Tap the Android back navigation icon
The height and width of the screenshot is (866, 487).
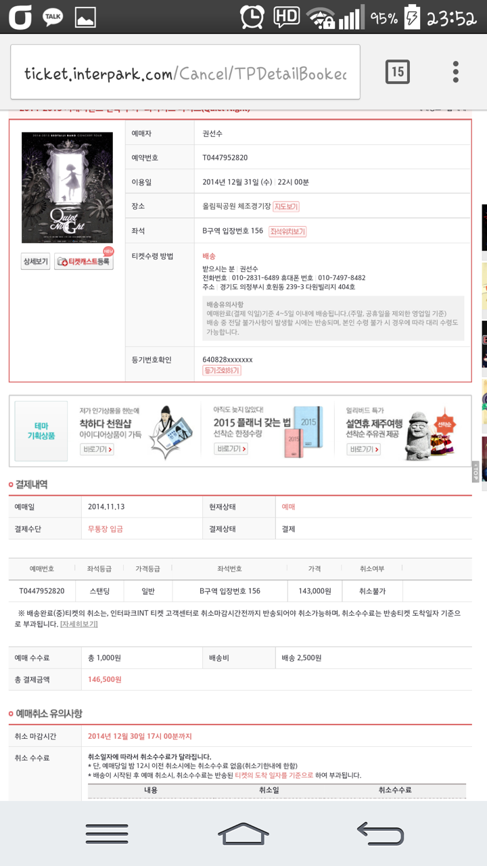(380, 834)
